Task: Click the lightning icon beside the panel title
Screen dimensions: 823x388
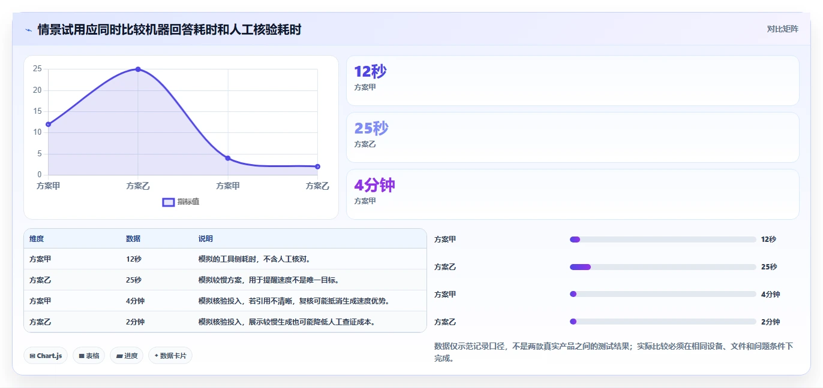Action: tap(28, 30)
